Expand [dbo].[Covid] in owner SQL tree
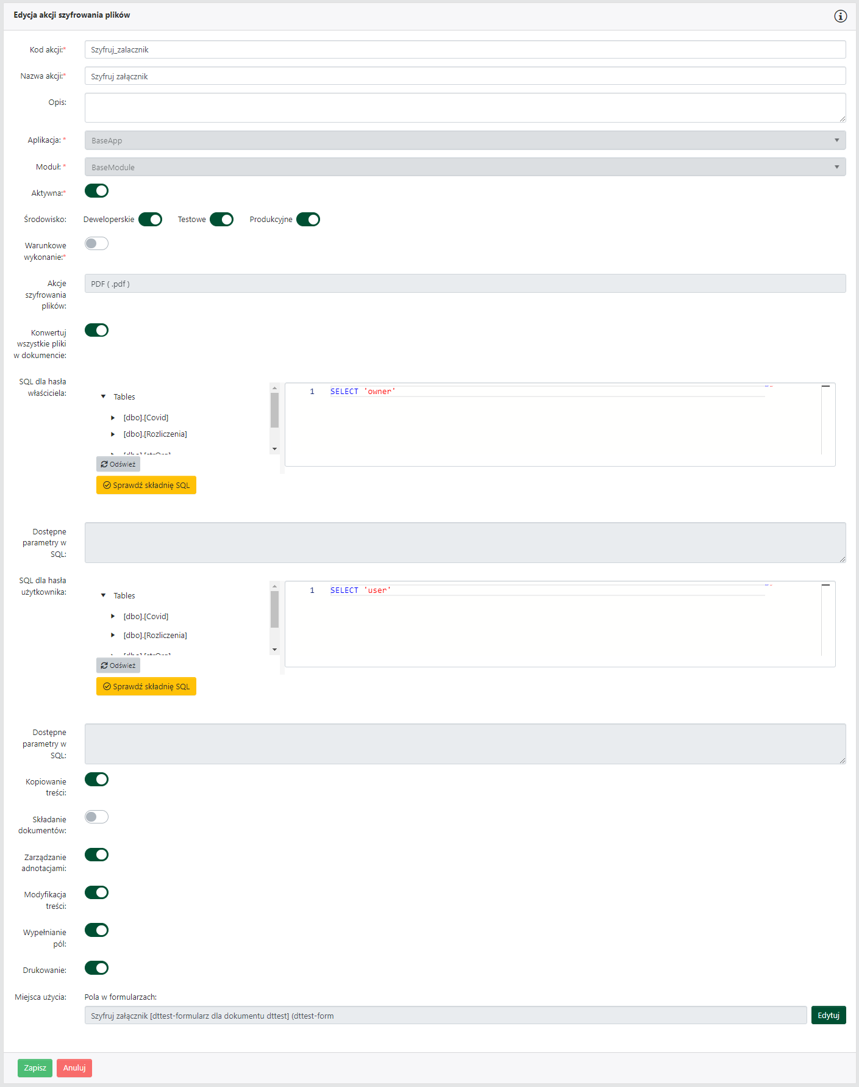The width and height of the screenshot is (859, 1087). (113, 418)
